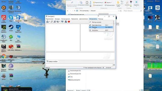The width and height of the screenshot is (162, 91).
Task: Click Загрузки in the Explorer address bar
Action: click(x=93, y=11)
